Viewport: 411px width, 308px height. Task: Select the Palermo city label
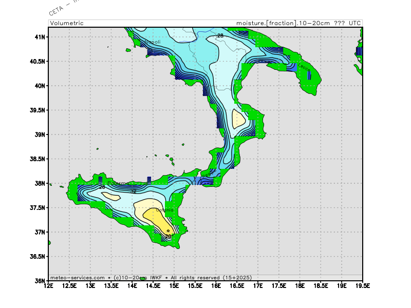point(118,183)
